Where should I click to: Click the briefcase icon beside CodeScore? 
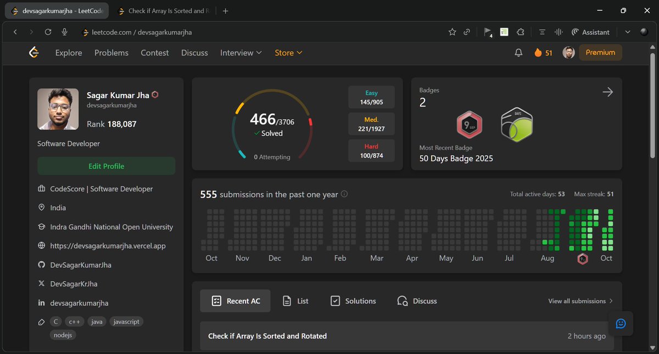click(41, 189)
